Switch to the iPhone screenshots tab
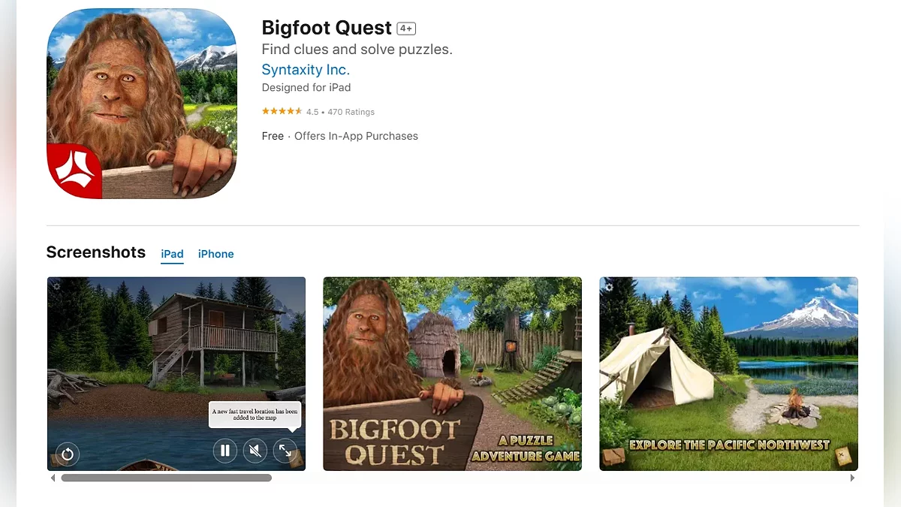The width and height of the screenshot is (901, 507). tap(216, 254)
